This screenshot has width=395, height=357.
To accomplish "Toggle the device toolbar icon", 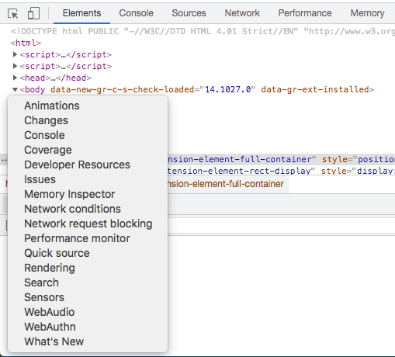I will (x=33, y=13).
